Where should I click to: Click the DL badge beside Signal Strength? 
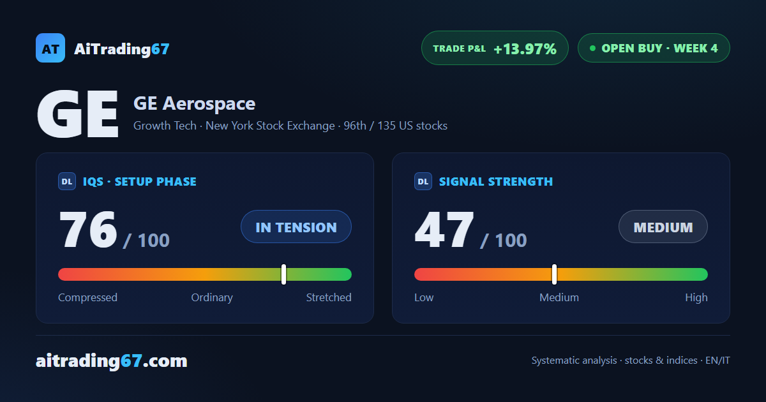coord(423,181)
